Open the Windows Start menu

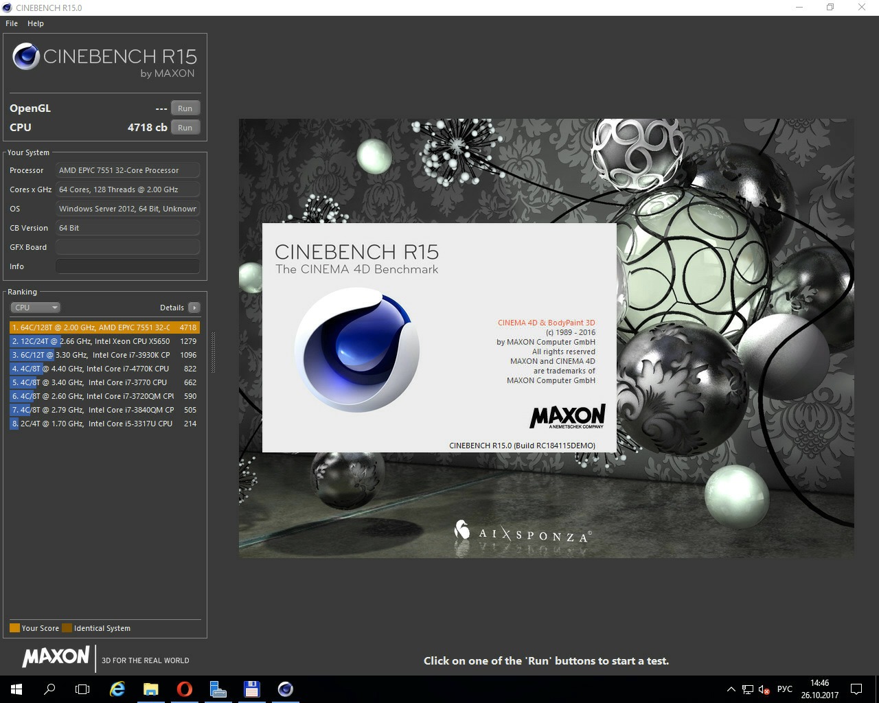pyautogui.click(x=16, y=689)
